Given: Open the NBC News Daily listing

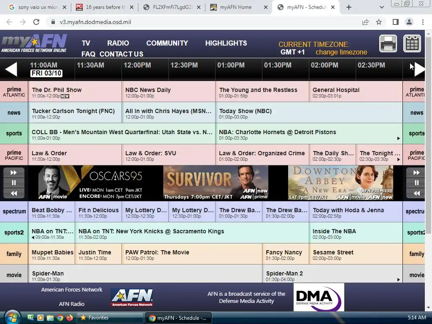Looking at the screenshot, I should (169, 92).
